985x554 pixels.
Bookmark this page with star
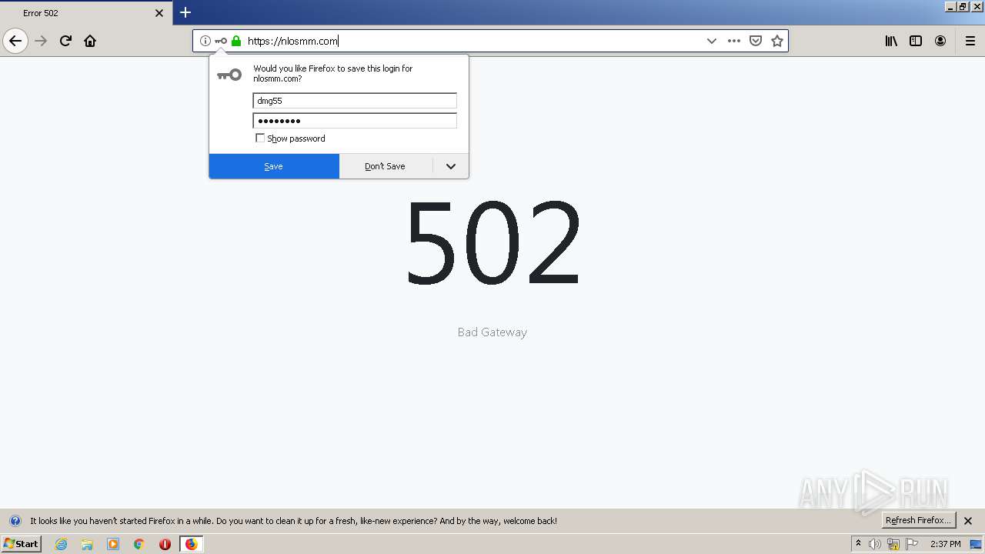(x=777, y=41)
